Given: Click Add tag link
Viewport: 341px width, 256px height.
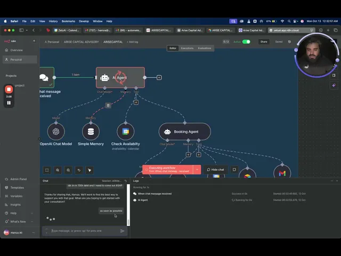Looking at the screenshot, I should 133,42.
